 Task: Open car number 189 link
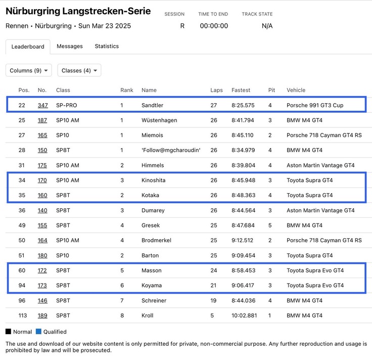(42, 315)
